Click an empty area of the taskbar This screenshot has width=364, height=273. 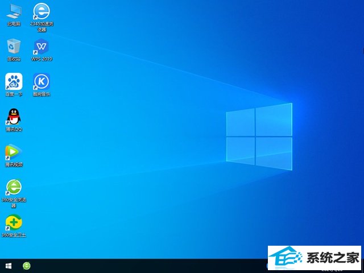click(142, 266)
